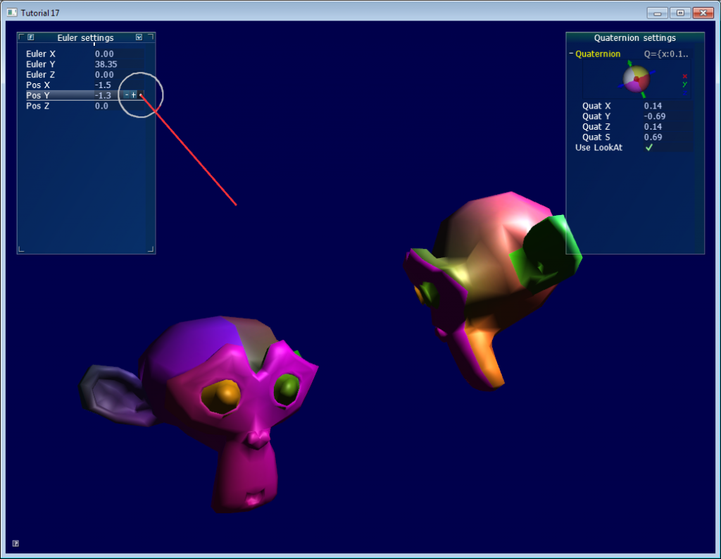Collapse the Quaternion group
The width and height of the screenshot is (721, 559).
coord(572,54)
